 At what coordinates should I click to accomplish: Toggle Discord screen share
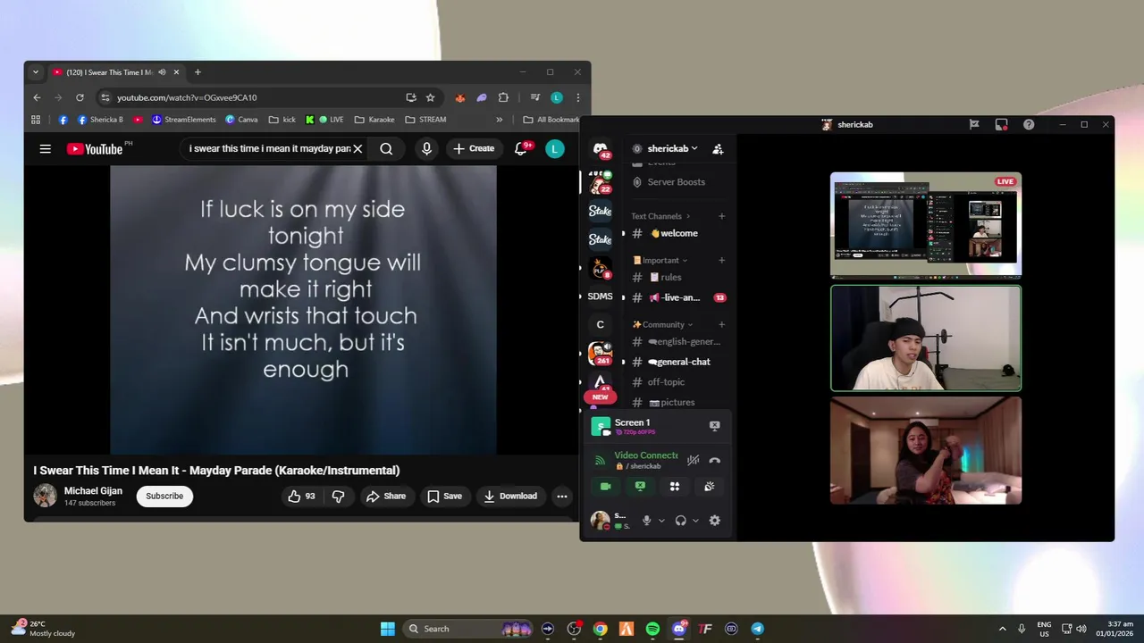point(640,487)
